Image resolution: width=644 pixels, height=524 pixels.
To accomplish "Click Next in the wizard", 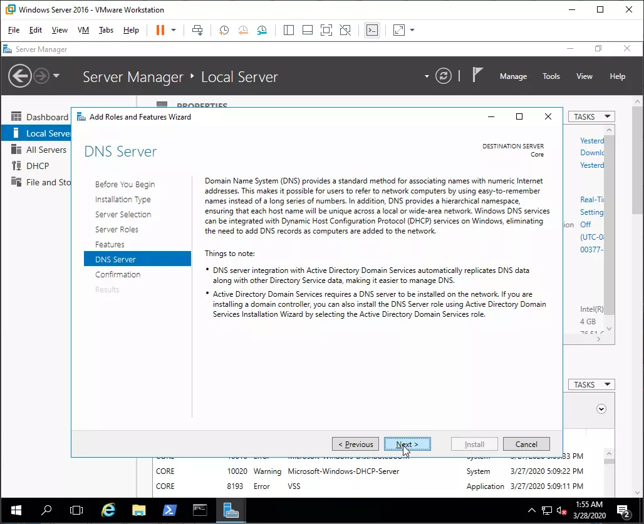I will (x=407, y=444).
